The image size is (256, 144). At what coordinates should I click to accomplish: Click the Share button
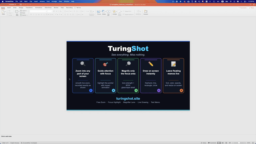(251, 8)
